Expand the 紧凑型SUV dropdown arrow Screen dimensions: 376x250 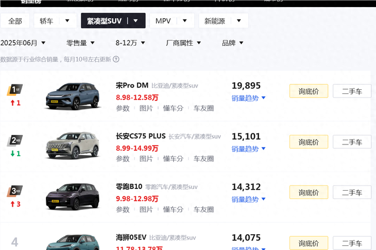click(136, 21)
